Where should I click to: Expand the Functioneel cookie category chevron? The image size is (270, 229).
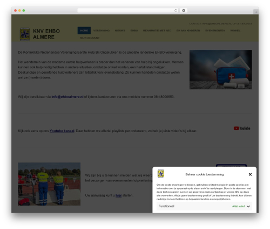248,206
